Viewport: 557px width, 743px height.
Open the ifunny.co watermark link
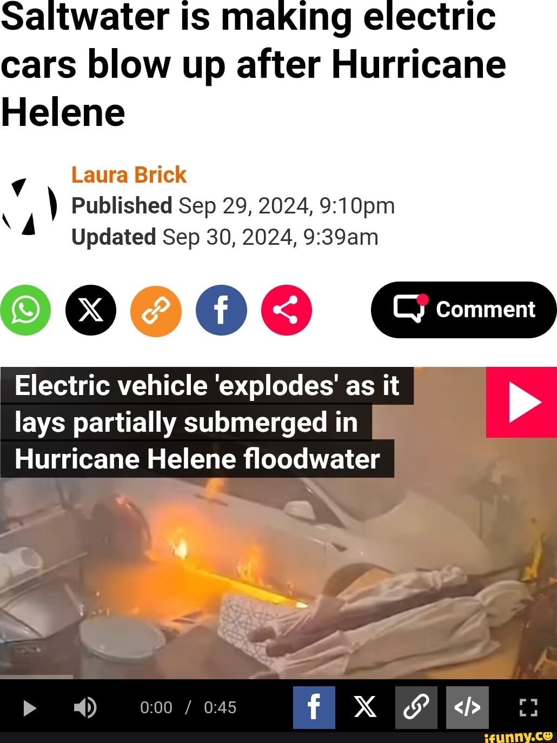tap(519, 737)
